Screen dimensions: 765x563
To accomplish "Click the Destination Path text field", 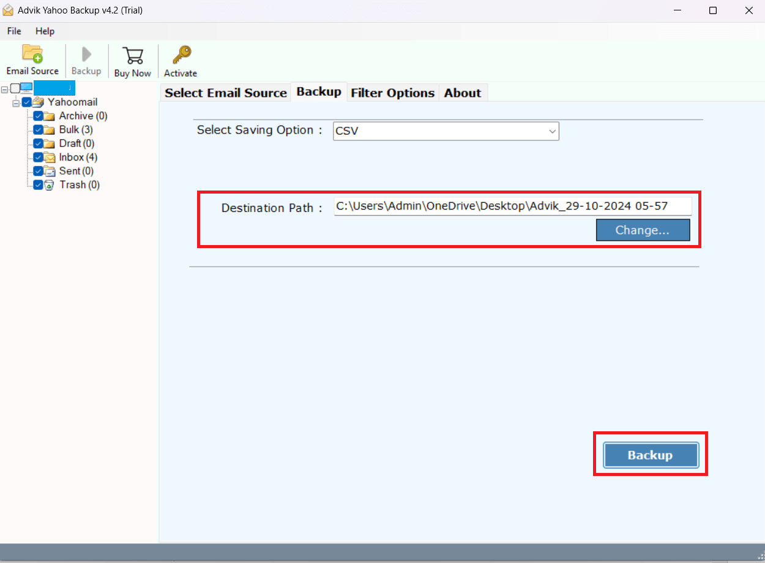I will click(513, 206).
